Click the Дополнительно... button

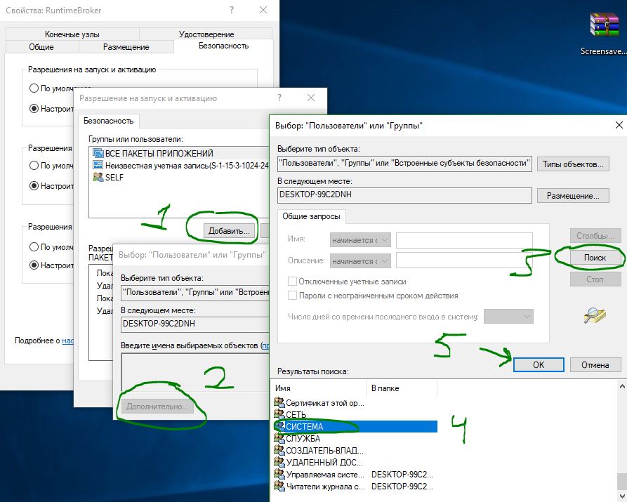157,407
